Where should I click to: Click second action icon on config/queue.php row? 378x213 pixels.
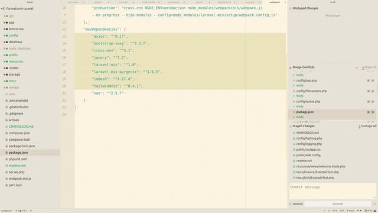(373, 102)
